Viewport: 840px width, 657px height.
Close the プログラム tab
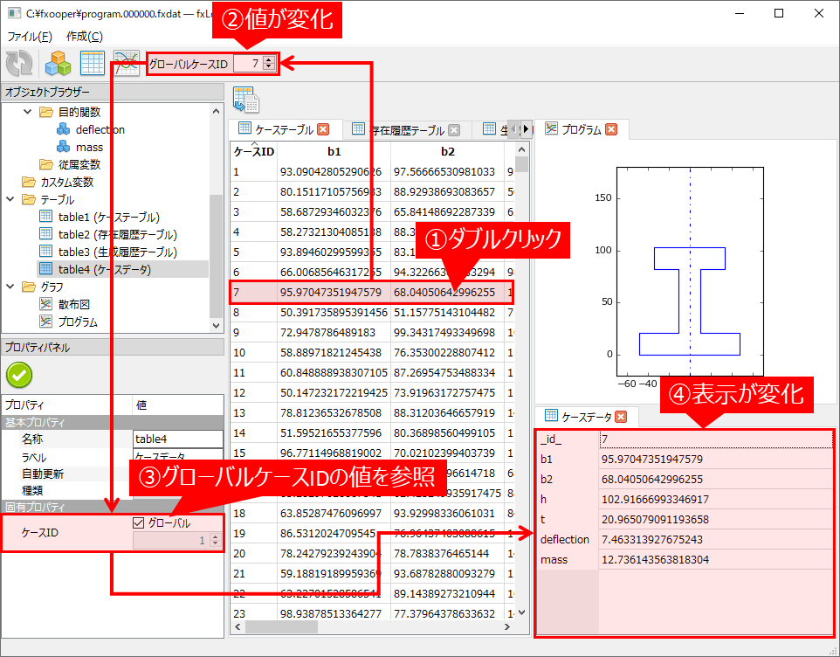point(611,129)
